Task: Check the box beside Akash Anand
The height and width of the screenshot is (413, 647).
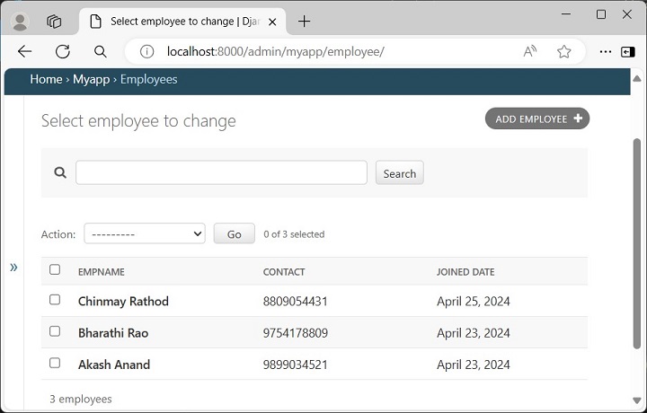Action: pos(55,363)
